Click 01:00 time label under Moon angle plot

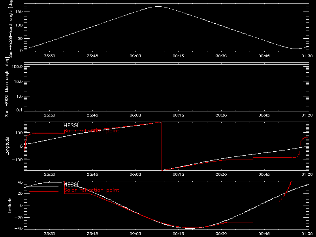click(x=307, y=115)
